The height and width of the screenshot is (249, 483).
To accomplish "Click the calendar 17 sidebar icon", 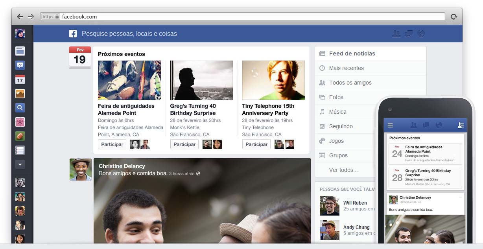I will [20, 79].
